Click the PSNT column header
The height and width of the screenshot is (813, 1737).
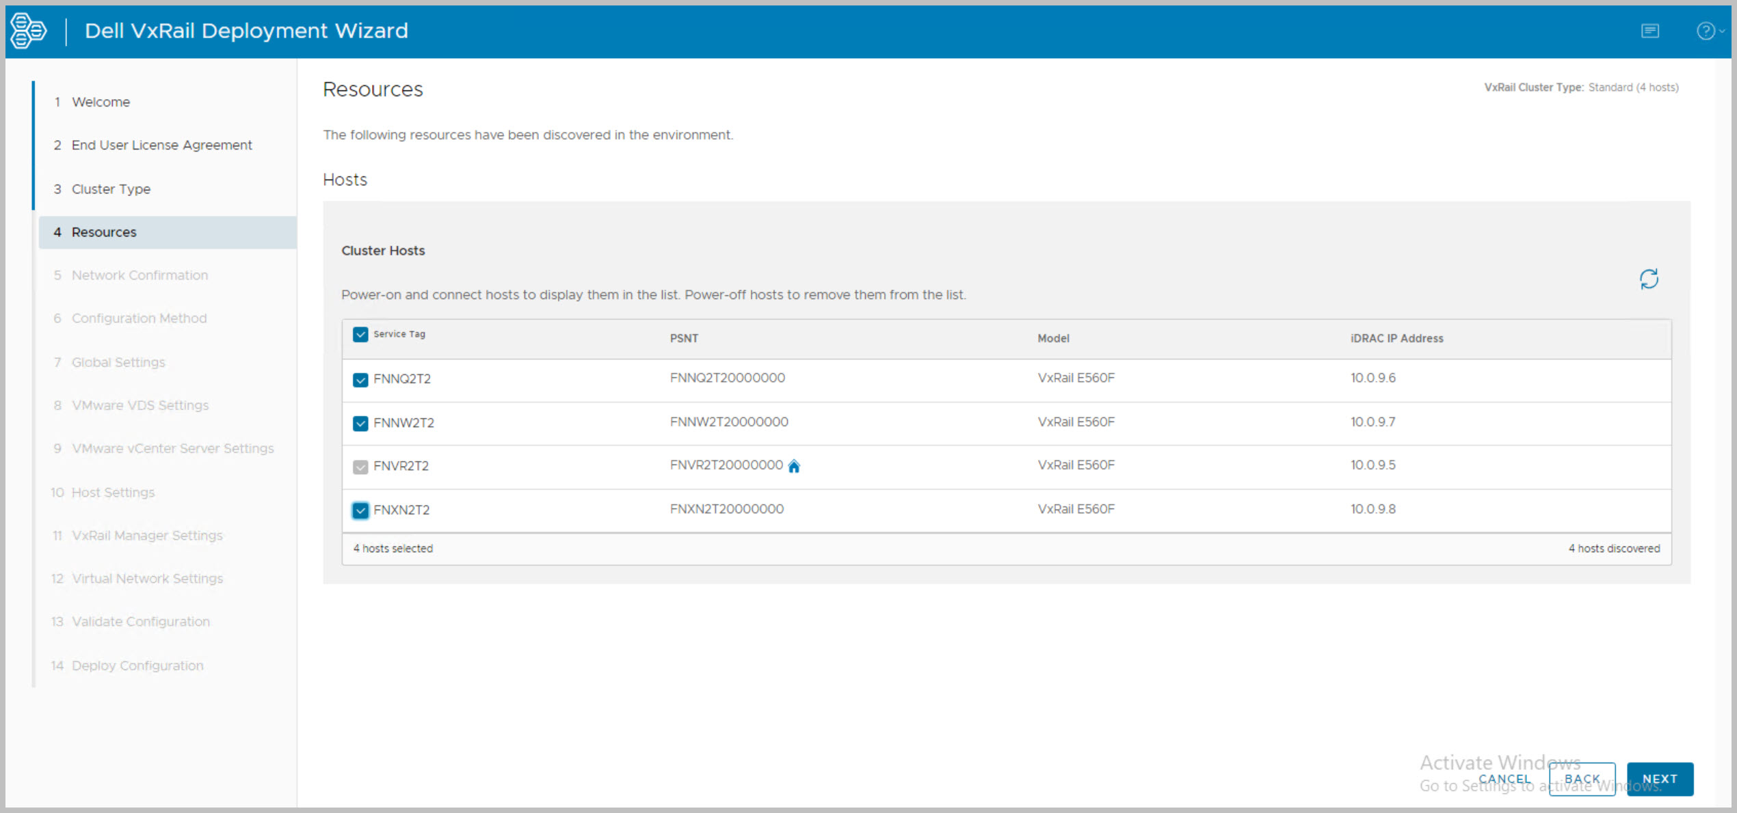(x=684, y=338)
